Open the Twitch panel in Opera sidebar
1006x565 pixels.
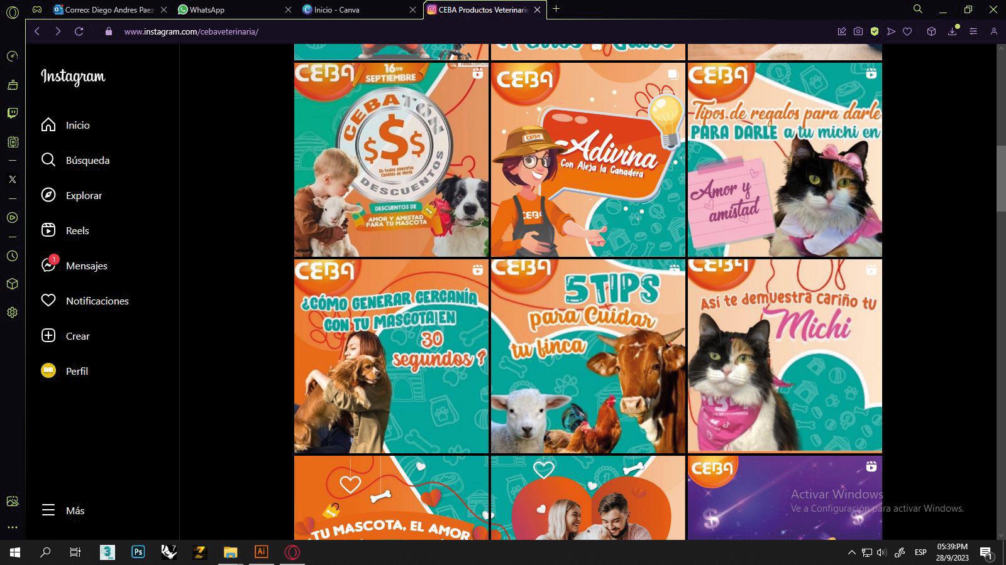pos(12,113)
